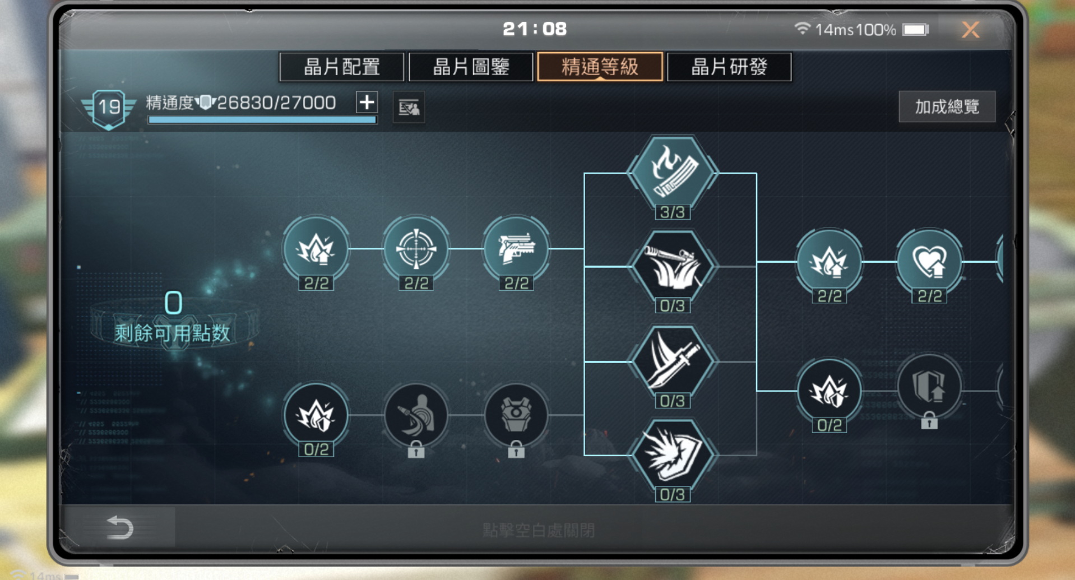Go back with the return arrow
The height and width of the screenshot is (580, 1075).
click(120, 527)
